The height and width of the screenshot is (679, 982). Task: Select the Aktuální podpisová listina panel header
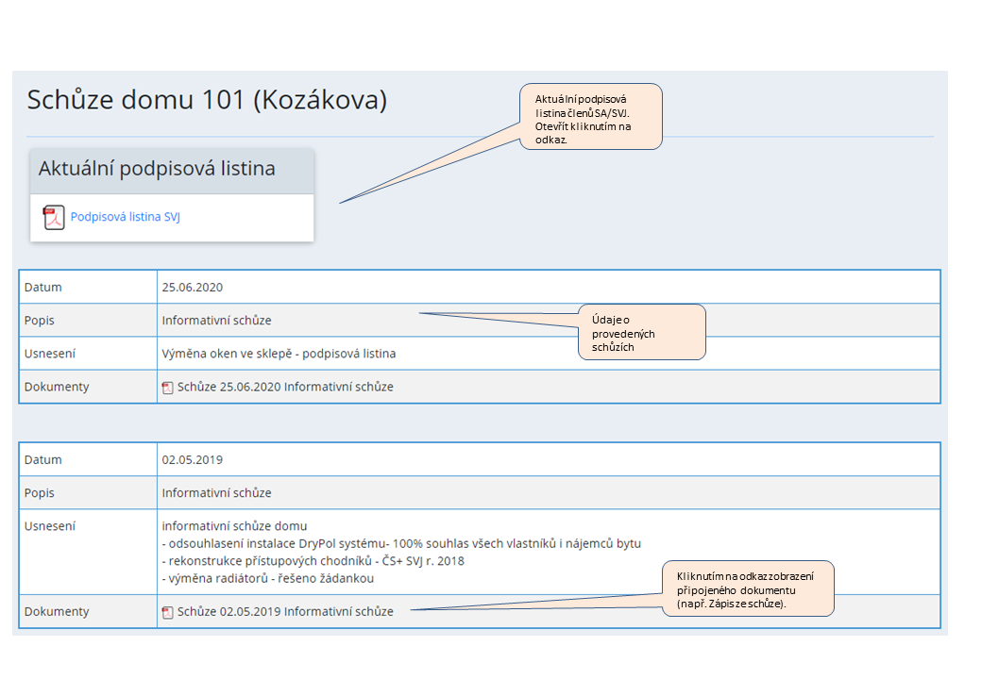[x=157, y=169]
